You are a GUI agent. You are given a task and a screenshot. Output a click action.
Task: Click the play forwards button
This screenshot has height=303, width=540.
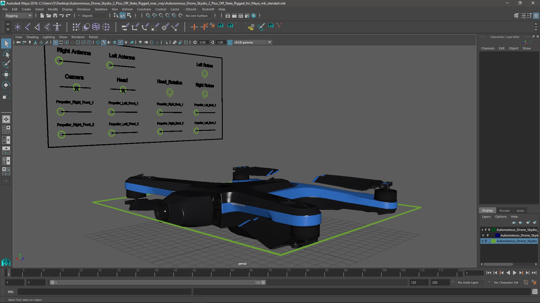click(x=514, y=273)
